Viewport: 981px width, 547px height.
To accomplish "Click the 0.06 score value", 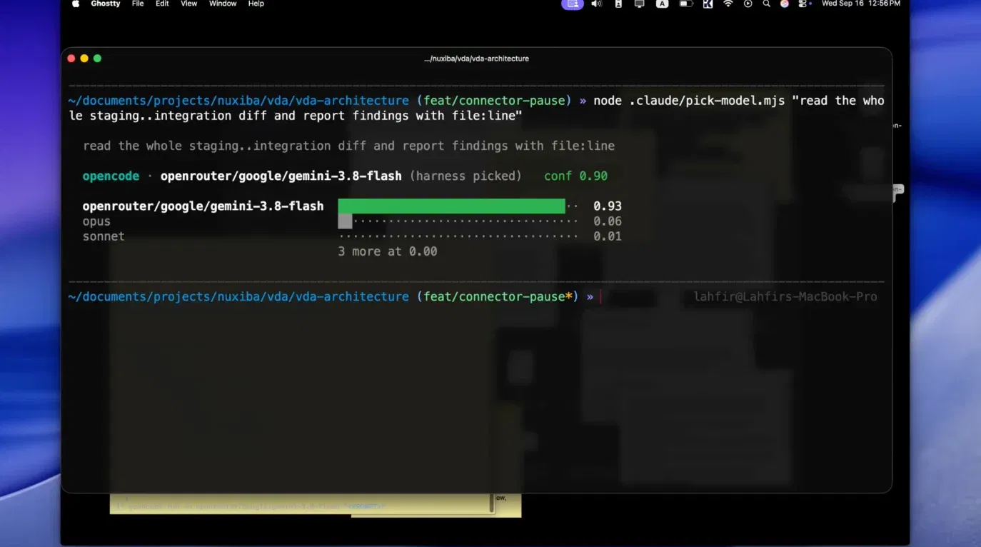I will click(x=608, y=221).
